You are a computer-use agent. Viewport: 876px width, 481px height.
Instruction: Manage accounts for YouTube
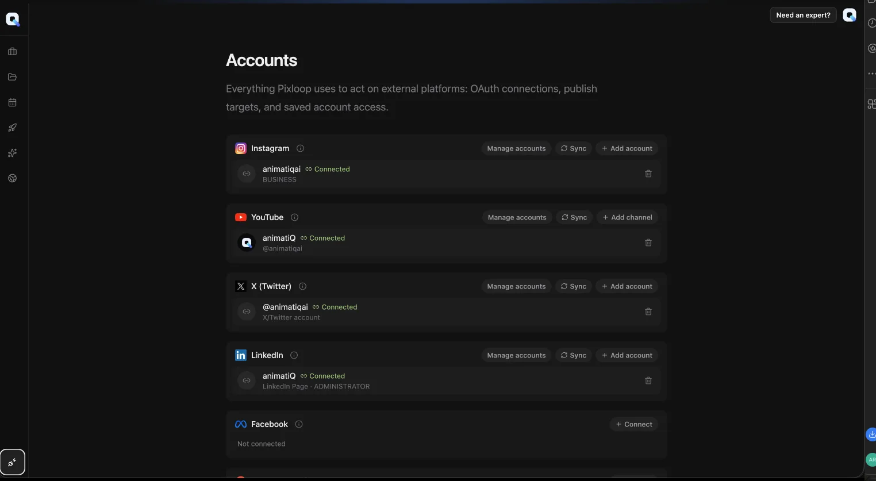click(517, 217)
